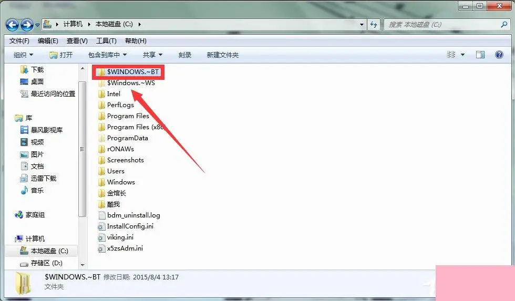515x301 pixels.
Task: Expand the 组织 dropdown
Action: pyautogui.click(x=23, y=55)
